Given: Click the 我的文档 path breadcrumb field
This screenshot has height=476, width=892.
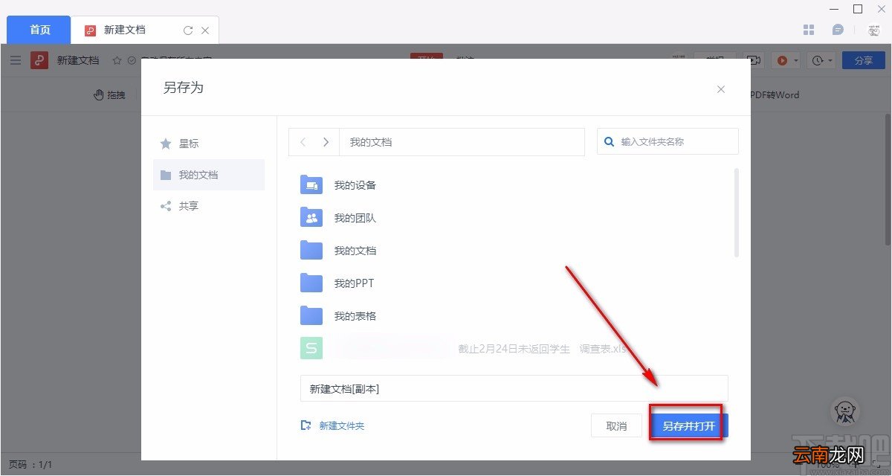Looking at the screenshot, I should tap(462, 142).
